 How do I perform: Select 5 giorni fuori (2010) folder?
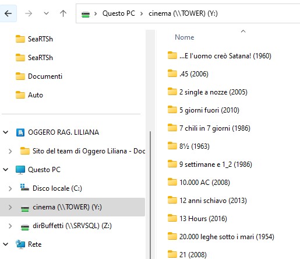(203, 110)
